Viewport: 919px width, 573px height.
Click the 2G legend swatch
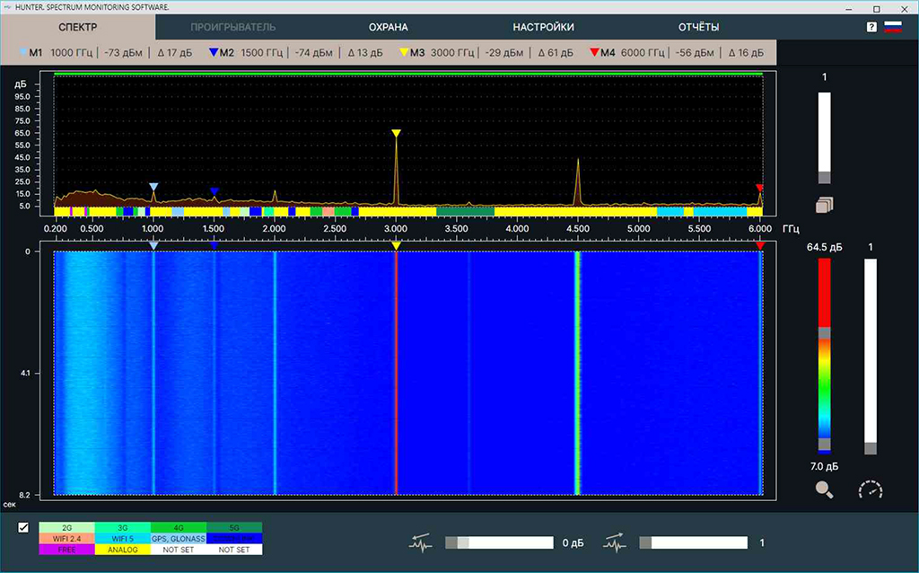pos(66,528)
